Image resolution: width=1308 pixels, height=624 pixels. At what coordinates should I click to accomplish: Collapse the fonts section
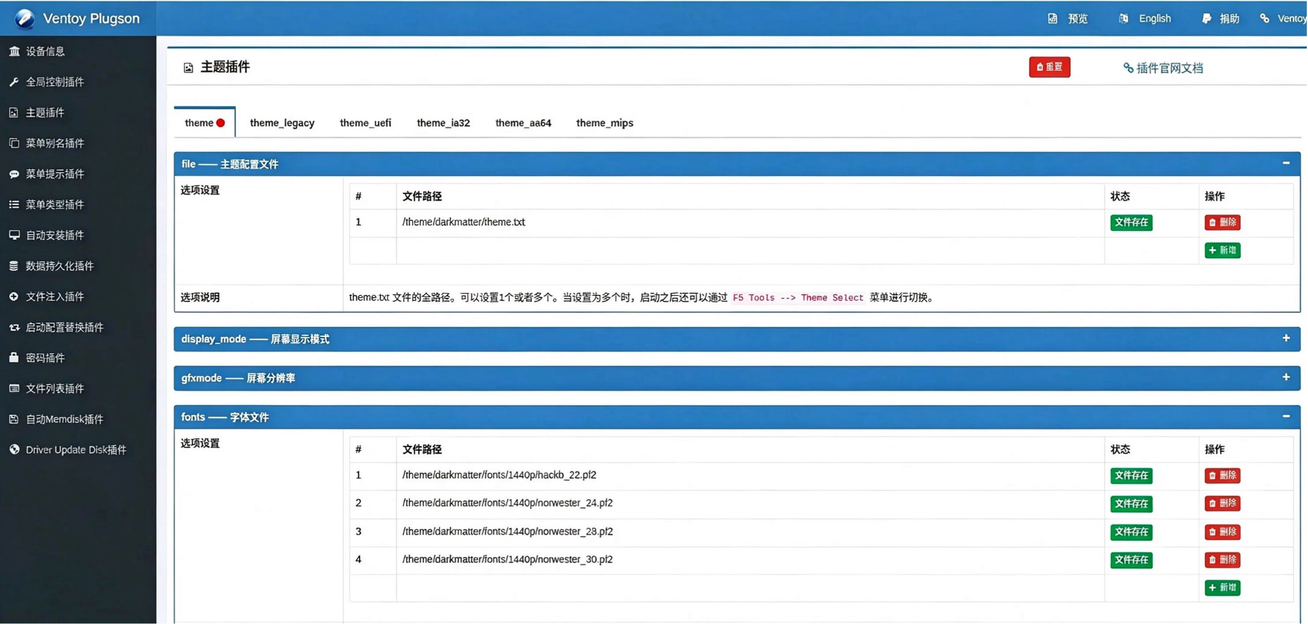point(1286,416)
